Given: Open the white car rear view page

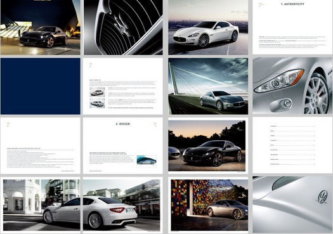Looking at the screenshot, I should [x=122, y=205].
